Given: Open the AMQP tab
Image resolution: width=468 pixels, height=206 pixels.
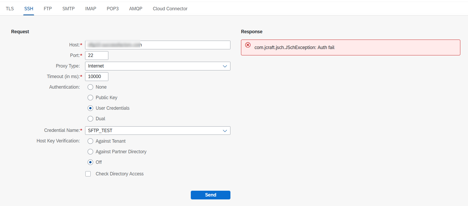Looking at the screenshot, I should pos(136,9).
